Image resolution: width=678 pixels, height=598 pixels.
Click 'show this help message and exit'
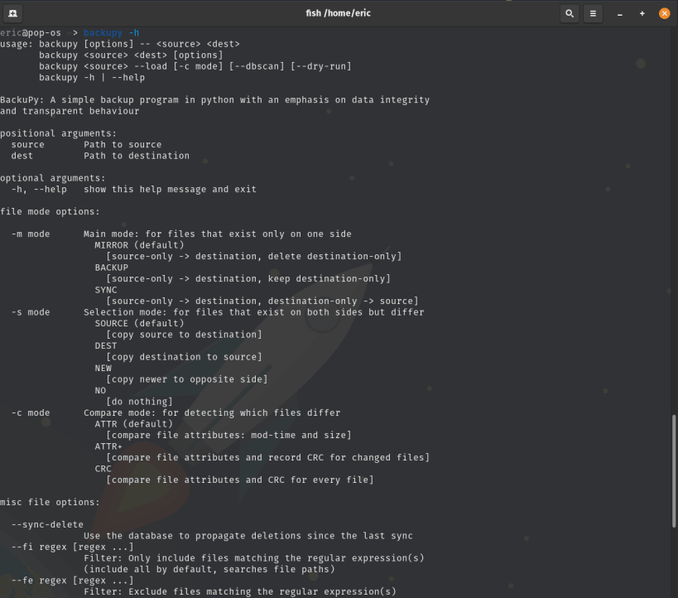pos(170,190)
